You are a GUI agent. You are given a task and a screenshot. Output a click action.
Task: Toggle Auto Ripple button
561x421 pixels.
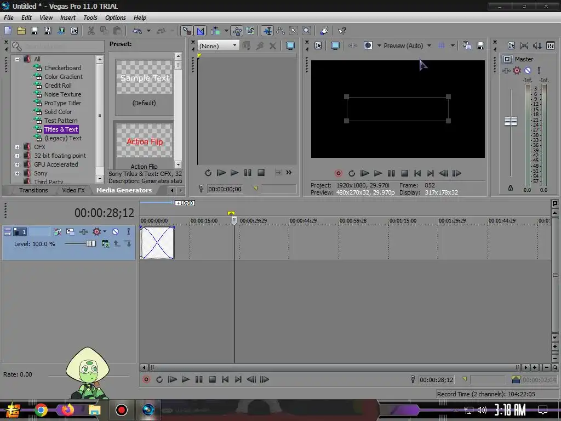pyautogui.click(x=215, y=31)
